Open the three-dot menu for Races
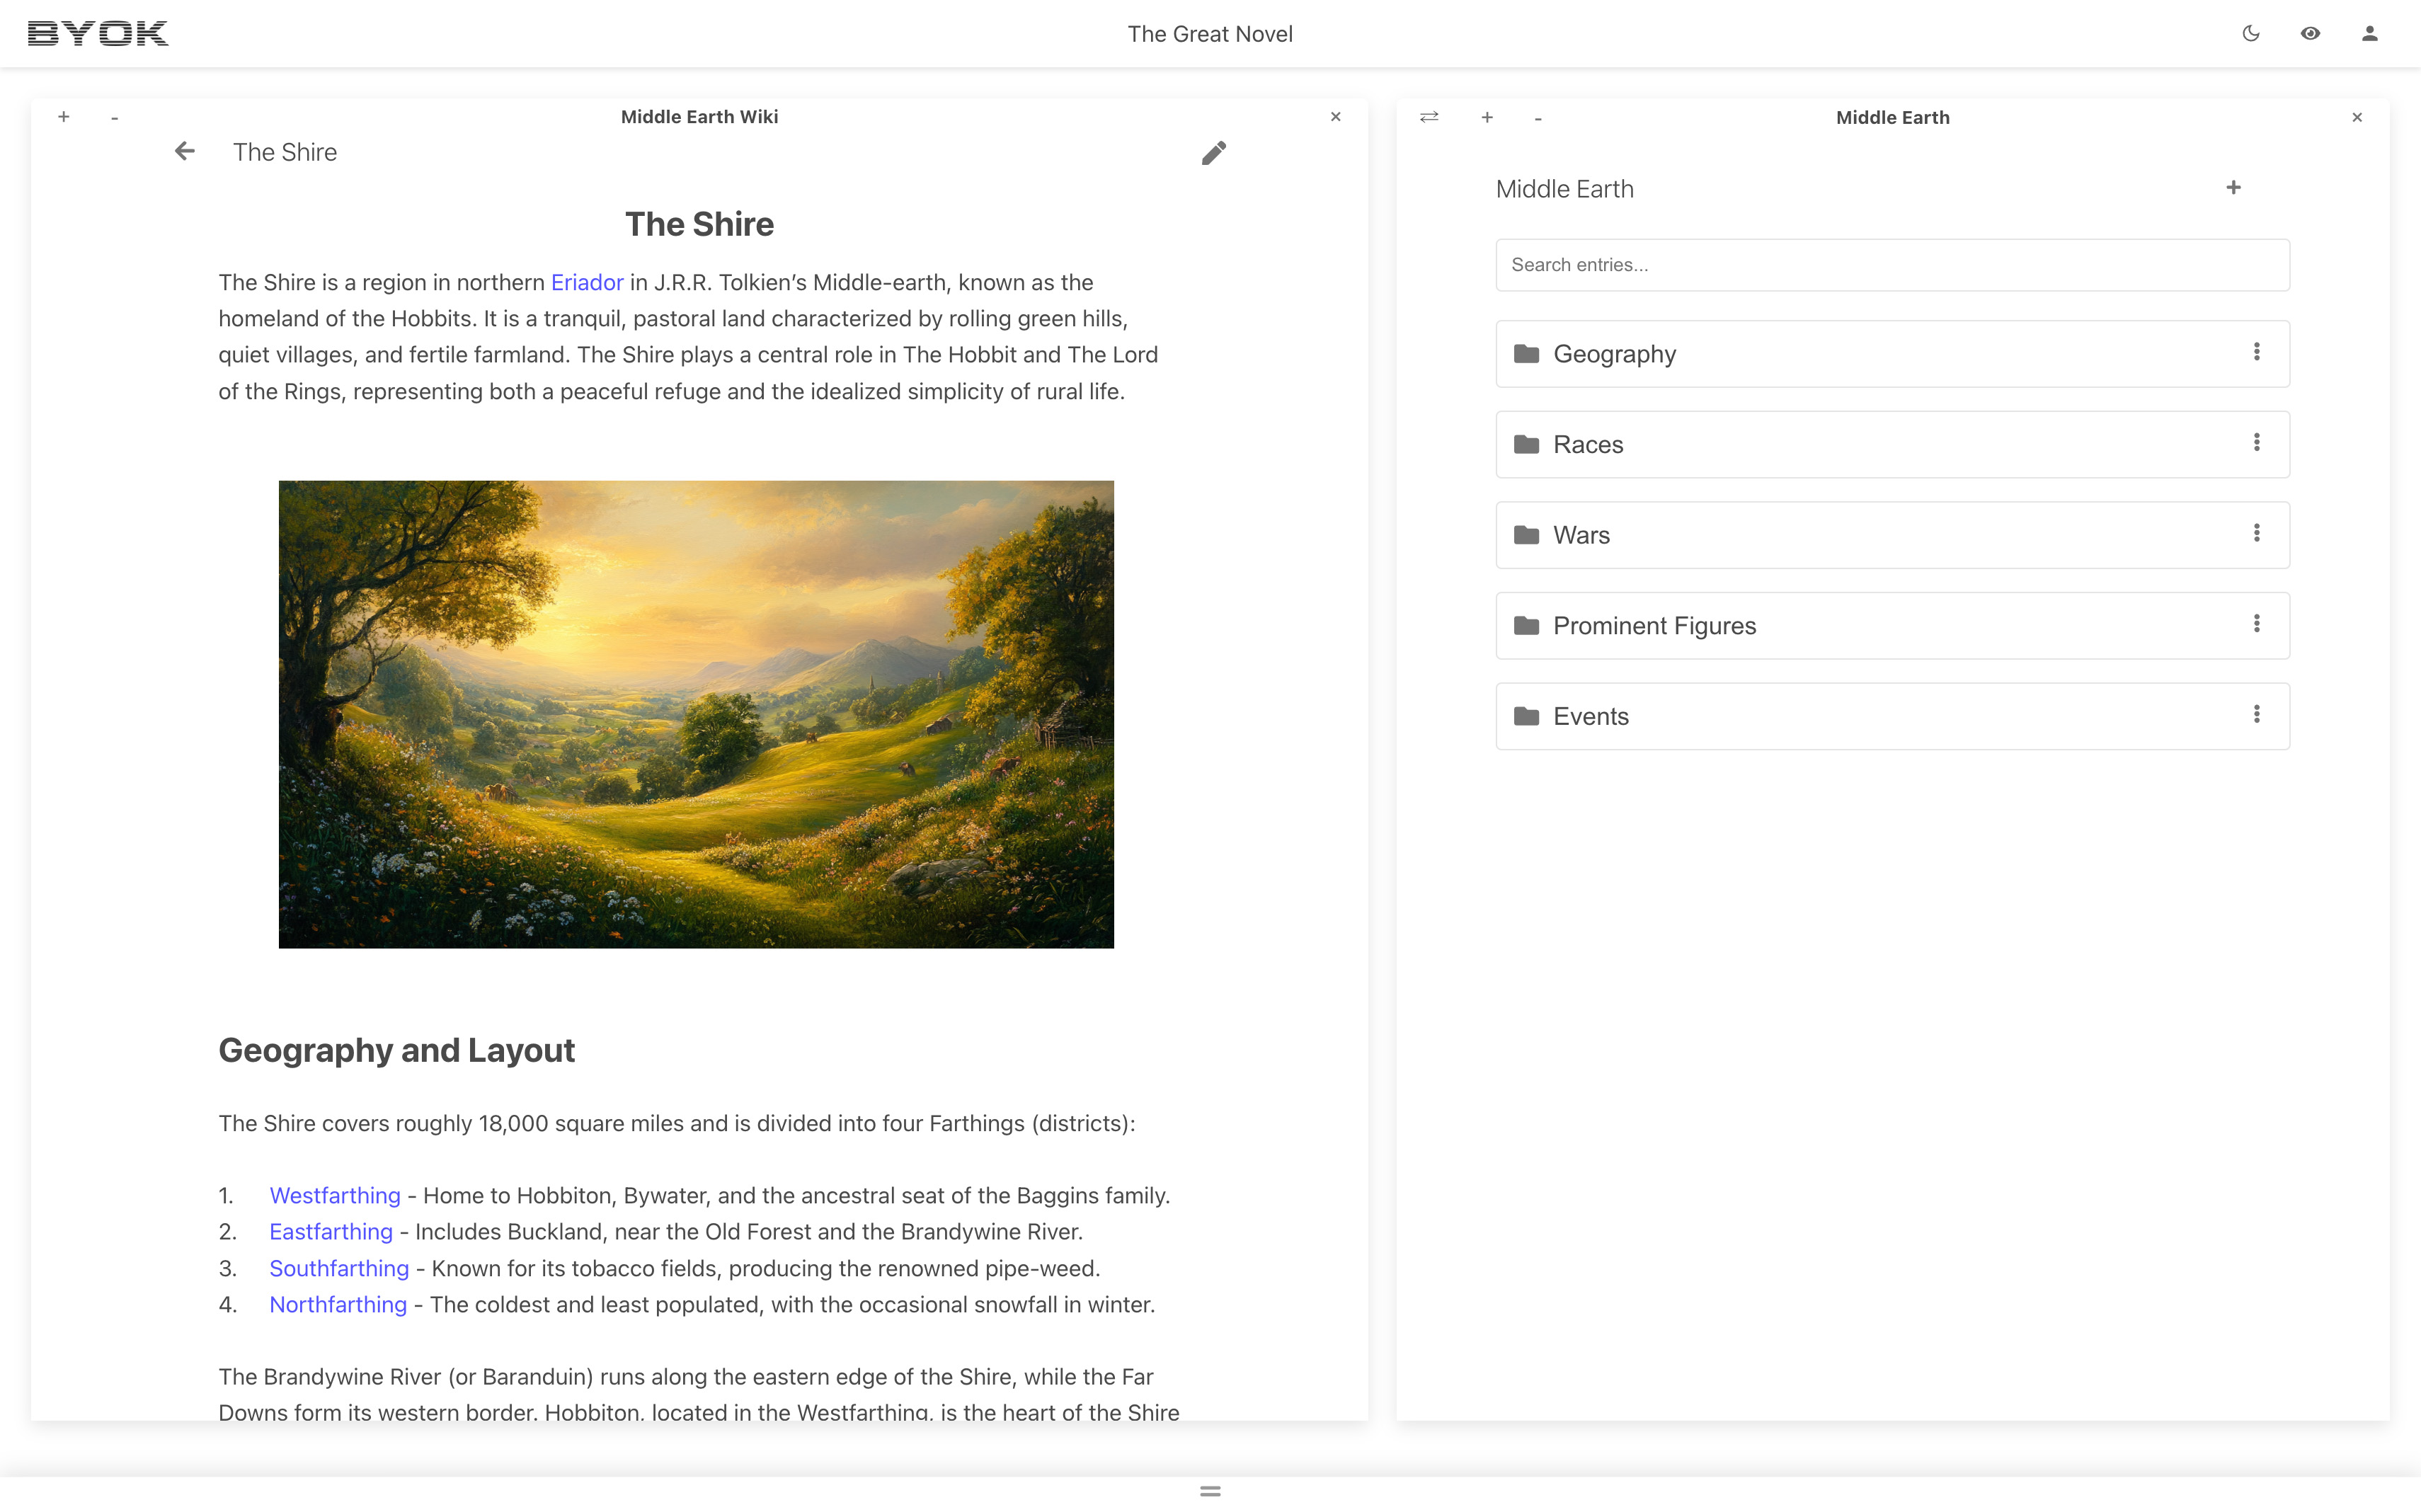Viewport: 2421px width, 1512px height. [2256, 443]
